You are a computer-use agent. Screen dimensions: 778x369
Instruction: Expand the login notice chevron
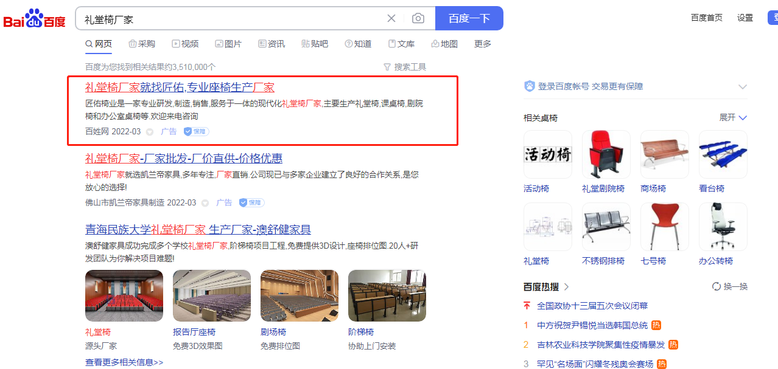742,86
